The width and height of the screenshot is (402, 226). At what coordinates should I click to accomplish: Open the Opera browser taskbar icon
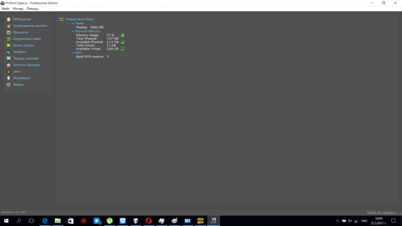coord(148,221)
